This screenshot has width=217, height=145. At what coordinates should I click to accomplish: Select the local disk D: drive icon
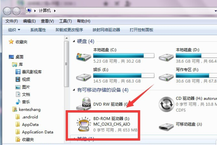click(x=166, y=57)
